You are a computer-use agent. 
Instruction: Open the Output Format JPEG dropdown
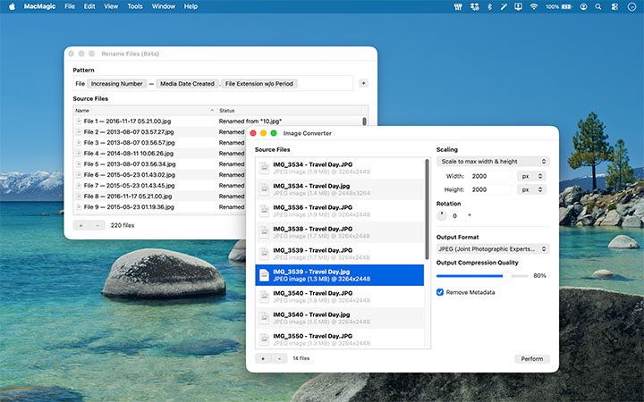pos(493,249)
